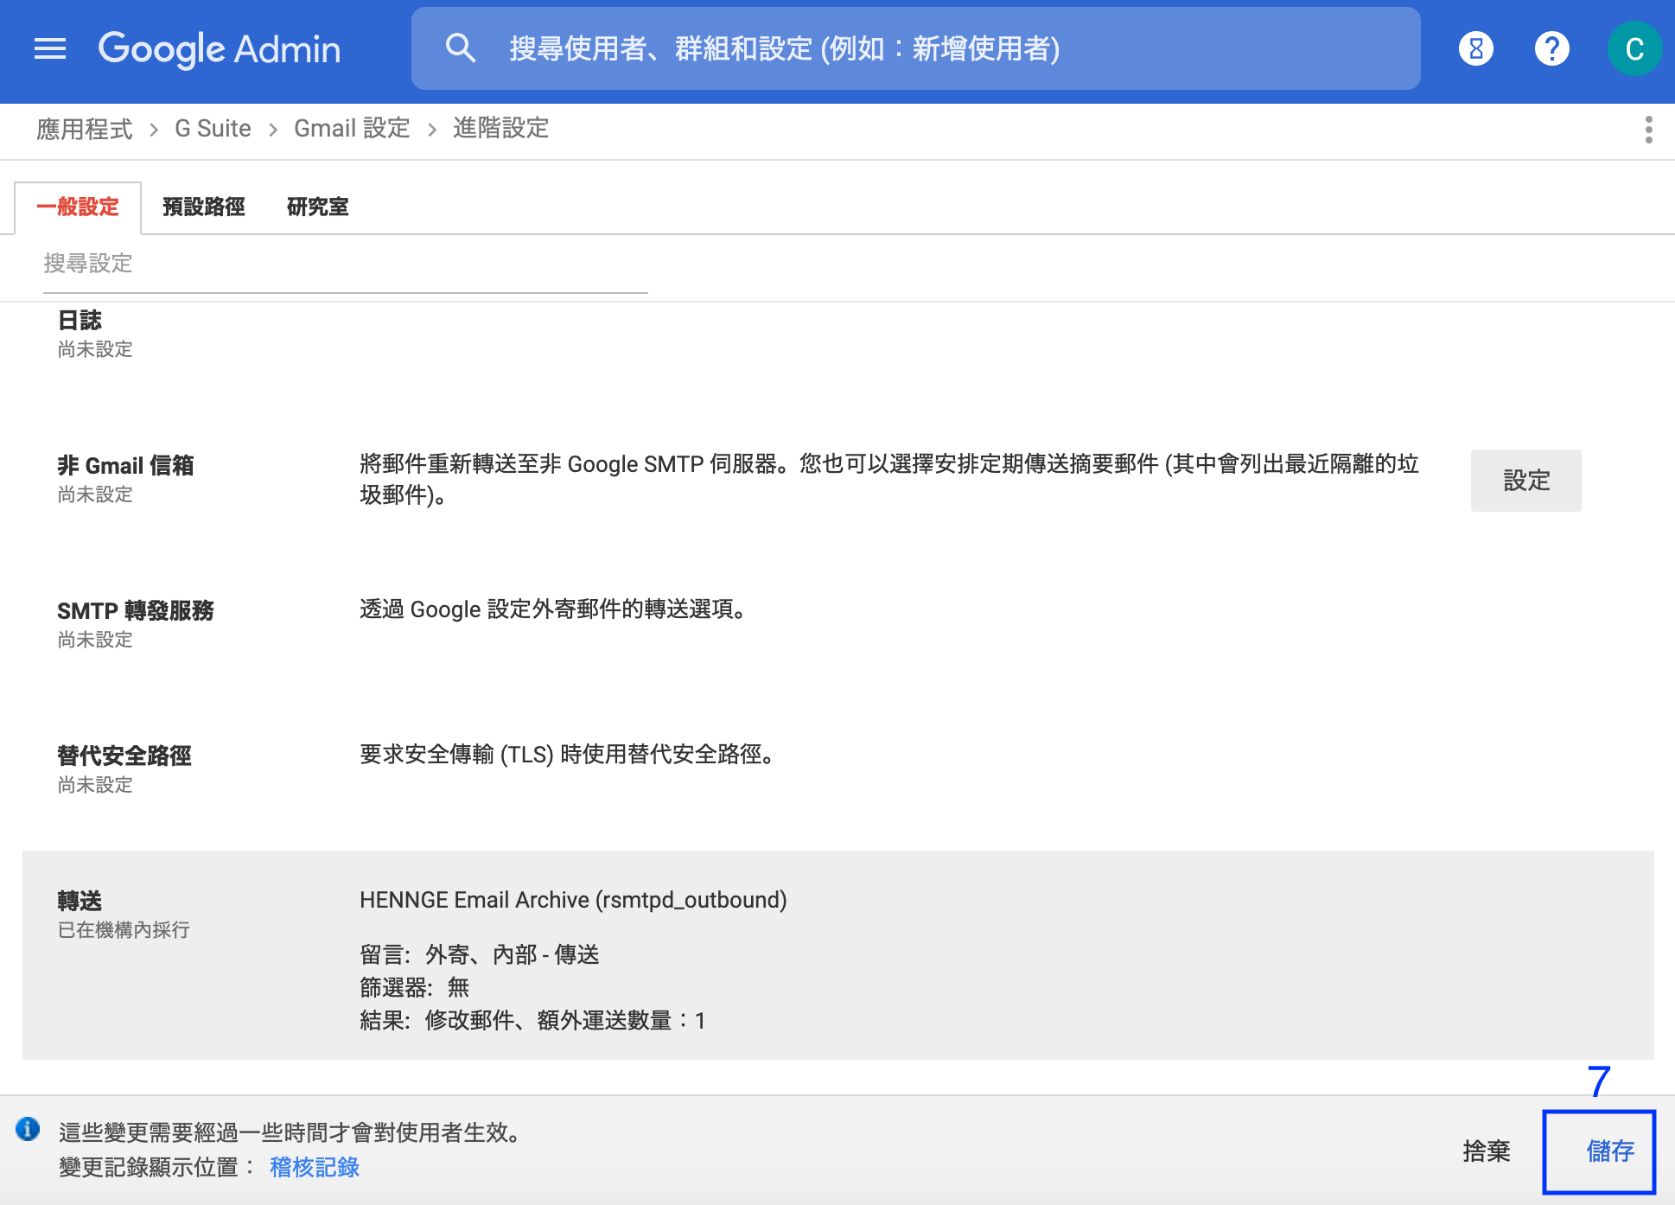This screenshot has height=1205, width=1675.
Task: Switch to the 研究室 tab
Action: (x=318, y=207)
